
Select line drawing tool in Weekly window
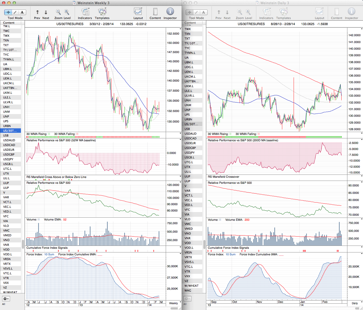click(x=15, y=12)
